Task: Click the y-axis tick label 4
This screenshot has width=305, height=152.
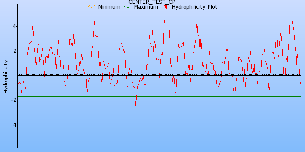Action: (14, 26)
